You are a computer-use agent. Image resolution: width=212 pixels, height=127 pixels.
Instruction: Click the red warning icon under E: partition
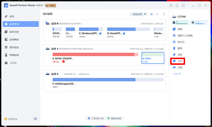coord(63,62)
